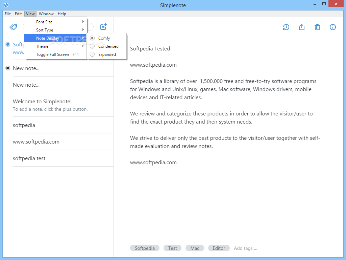Focus the Add tags field

click(x=246, y=248)
